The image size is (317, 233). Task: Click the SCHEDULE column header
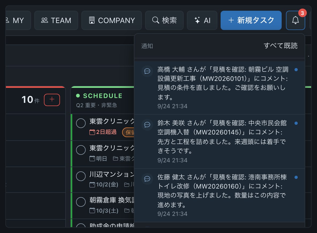pos(103,96)
